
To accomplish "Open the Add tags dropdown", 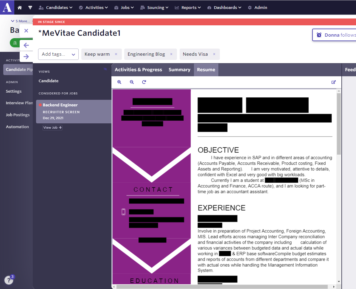I will (x=58, y=54).
